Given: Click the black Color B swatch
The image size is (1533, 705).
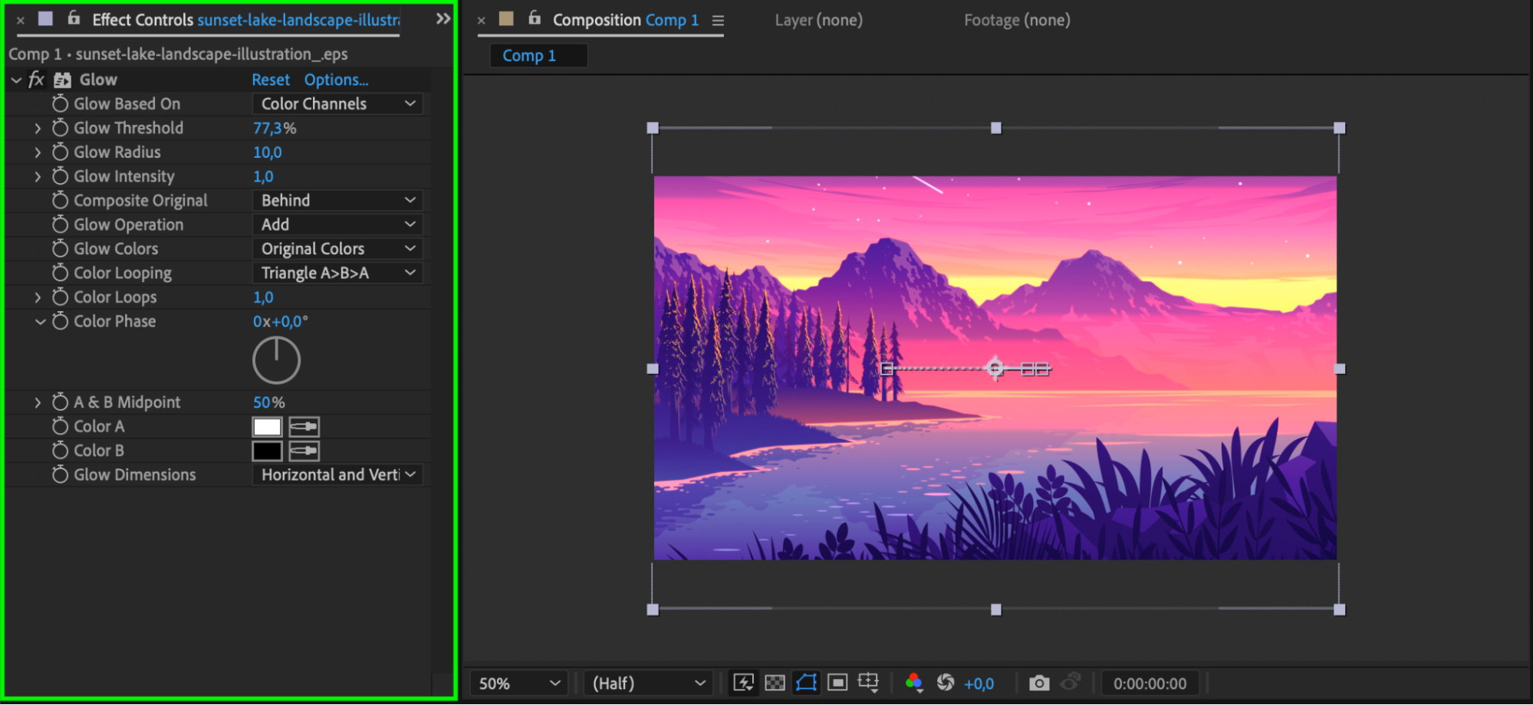Looking at the screenshot, I should [267, 451].
